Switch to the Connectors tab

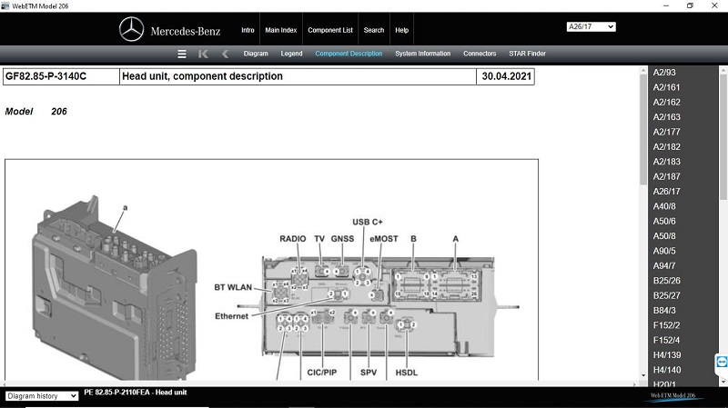(480, 54)
